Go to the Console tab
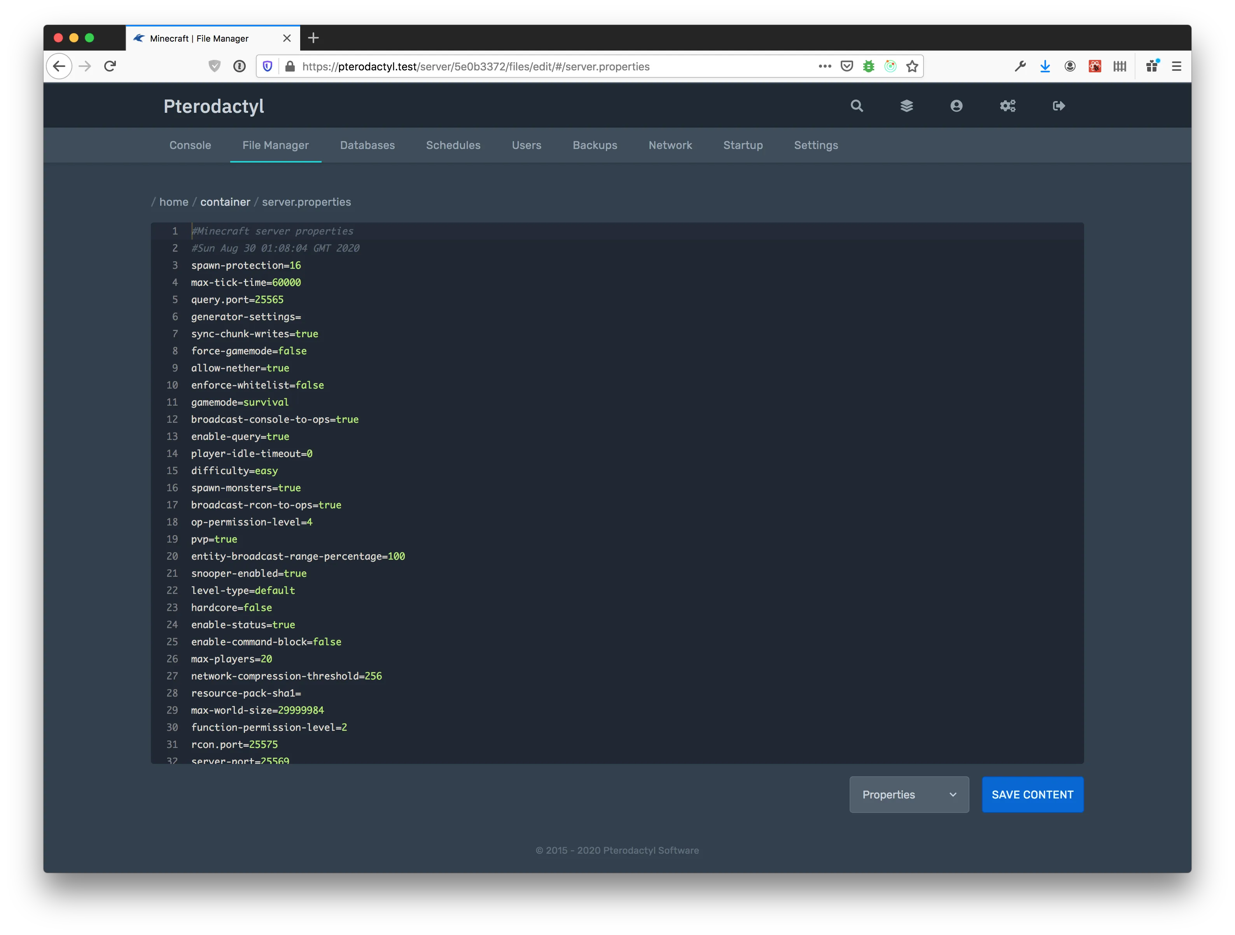This screenshot has height=935, width=1235. click(190, 145)
